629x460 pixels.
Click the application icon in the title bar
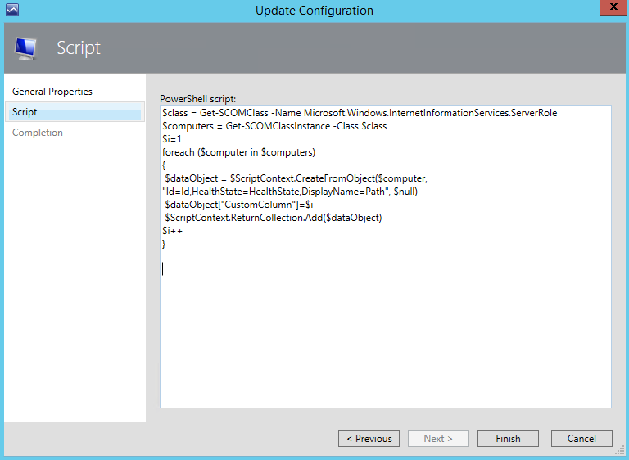(11, 11)
